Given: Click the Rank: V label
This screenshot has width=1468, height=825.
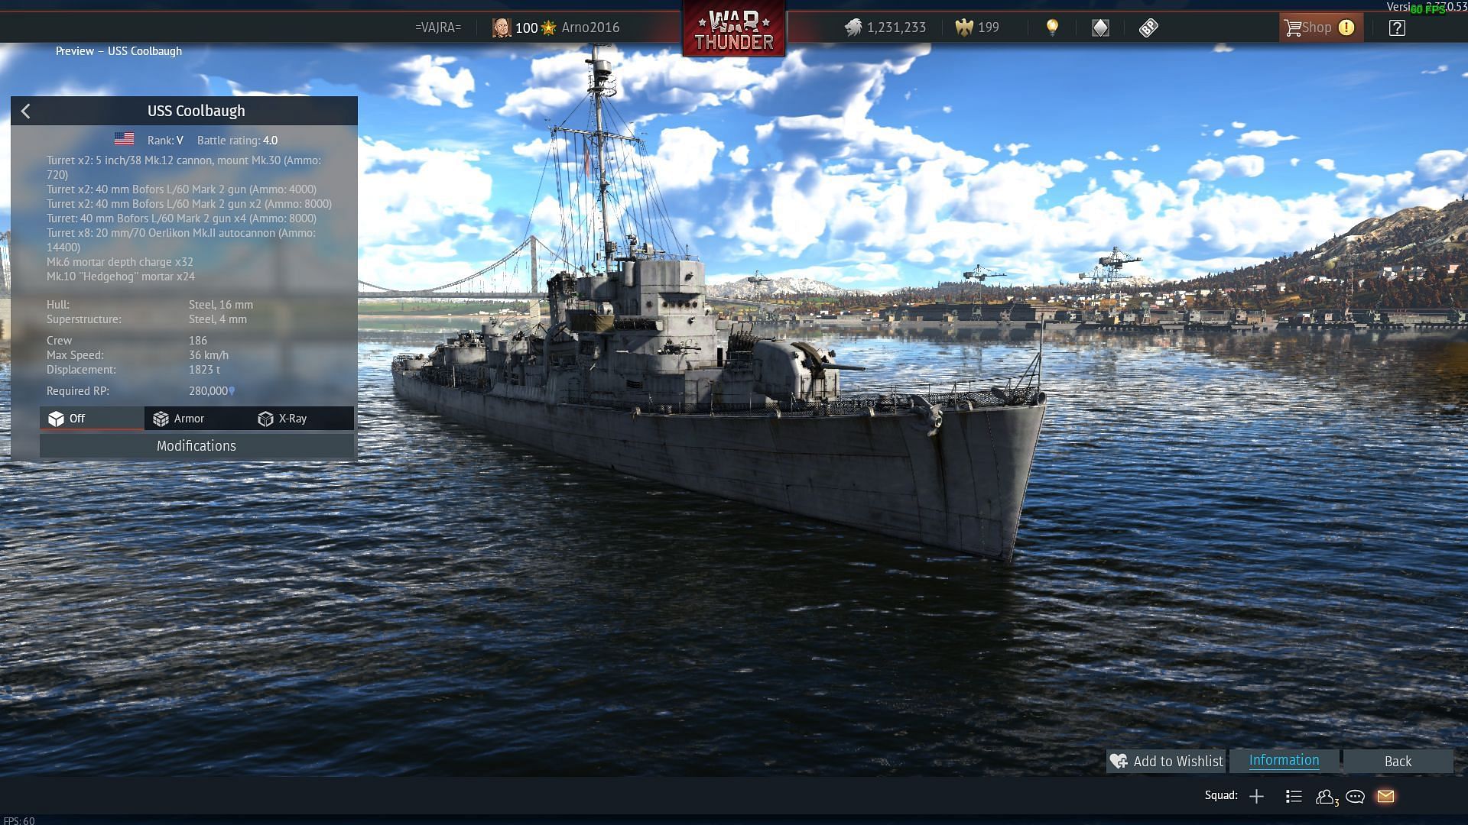Looking at the screenshot, I should click(165, 141).
